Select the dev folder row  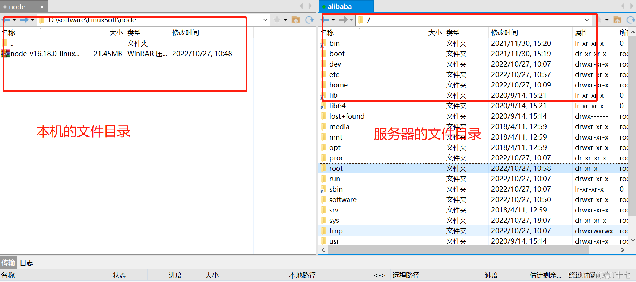[x=473, y=64]
